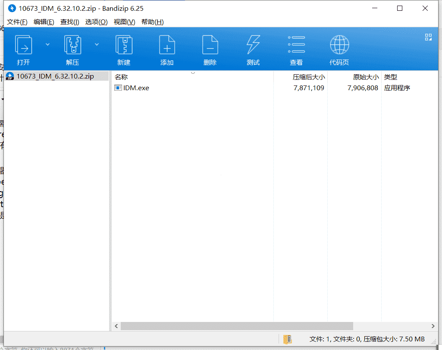Expand the dropdown arrow next to 解压
Viewport: 442px width, 350px height.
[x=97, y=44]
